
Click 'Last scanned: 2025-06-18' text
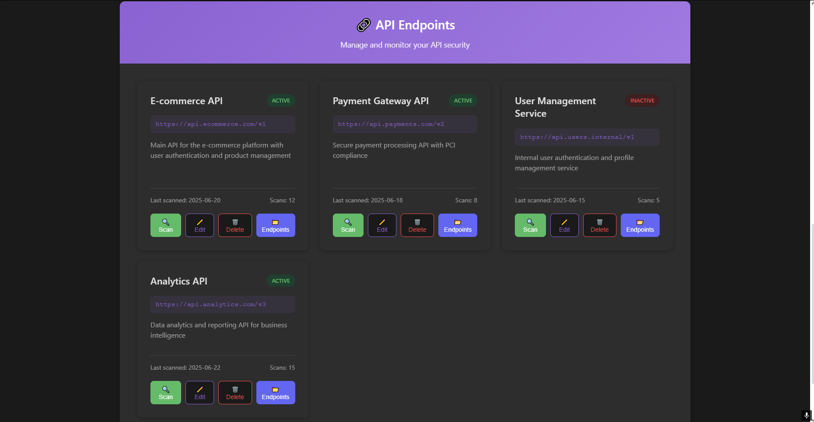point(367,200)
